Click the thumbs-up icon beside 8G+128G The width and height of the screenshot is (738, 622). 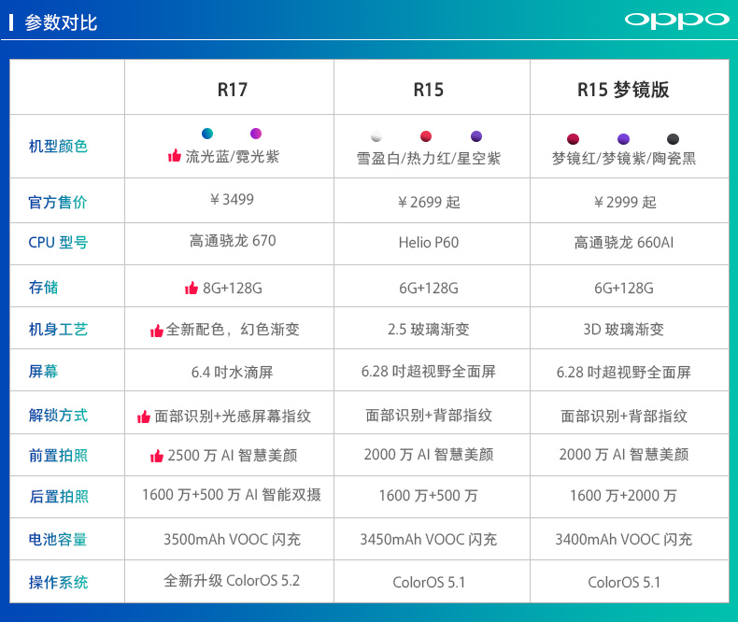coord(192,288)
